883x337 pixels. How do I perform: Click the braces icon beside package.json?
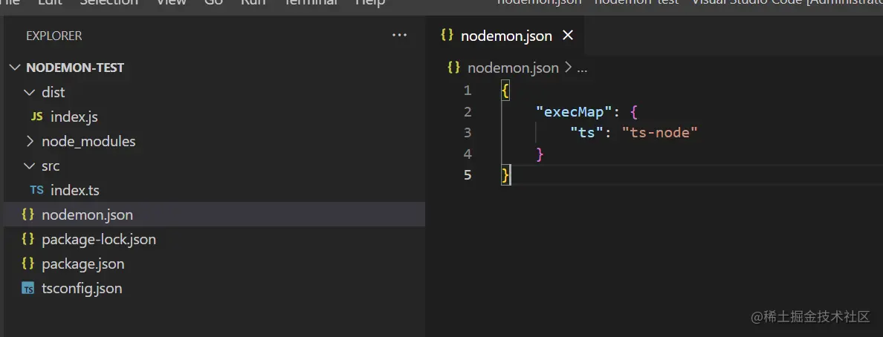pyautogui.click(x=28, y=264)
